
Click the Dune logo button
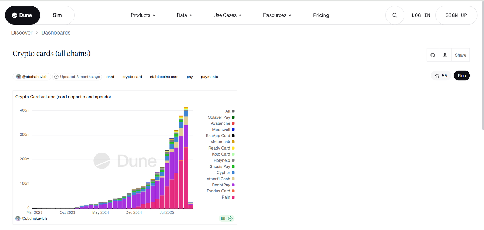tap(22, 15)
